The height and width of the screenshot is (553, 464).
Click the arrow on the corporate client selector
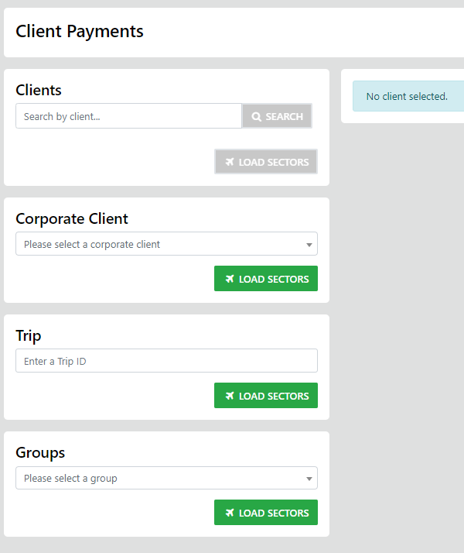[309, 245]
